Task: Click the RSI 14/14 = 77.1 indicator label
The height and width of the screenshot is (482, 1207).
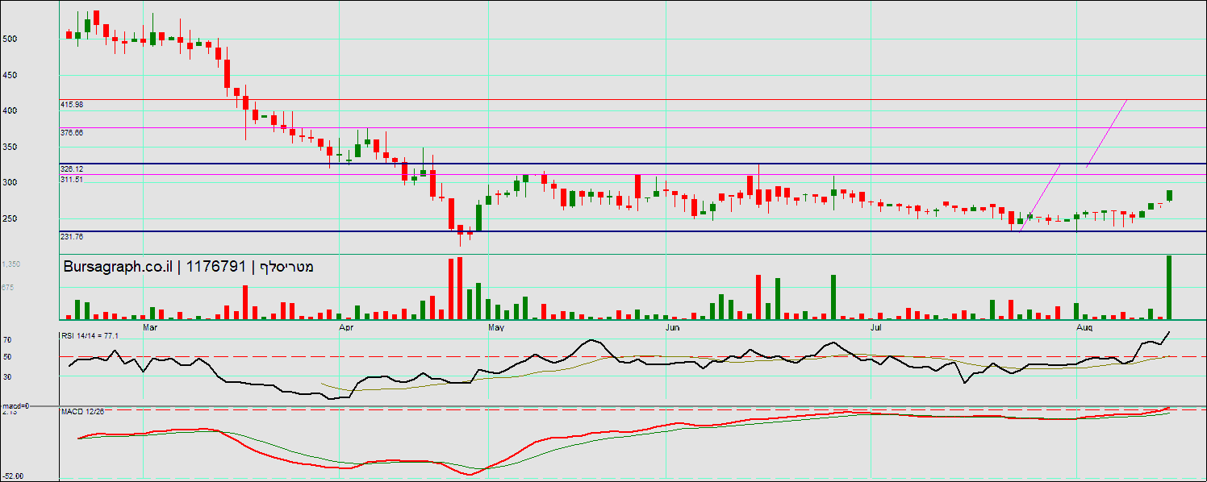Action: (x=90, y=336)
